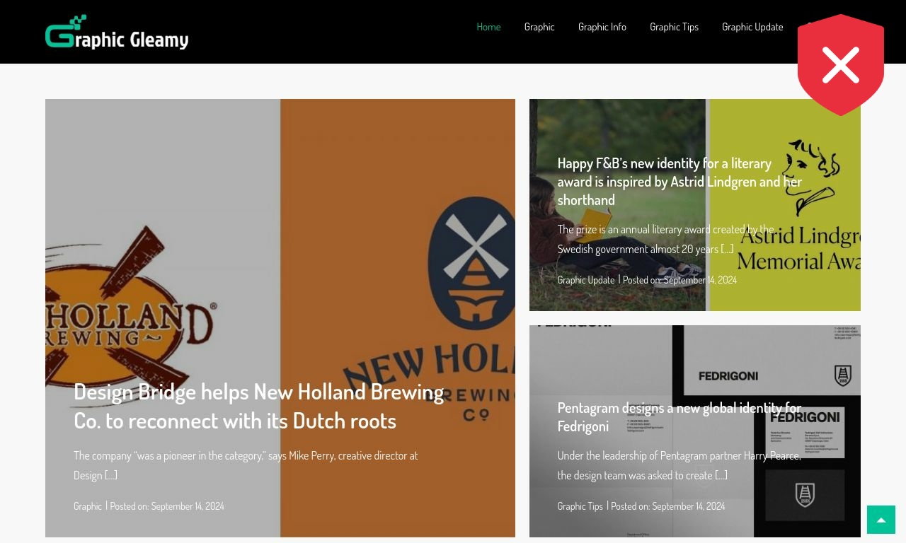Click the Astrid Lindgren post date link
906x543 pixels.
tap(700, 280)
